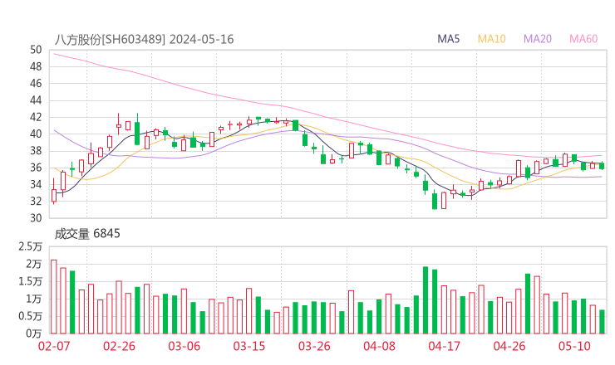Click the MA5 legend label
Screen dimensions: 615x365
click(448, 39)
